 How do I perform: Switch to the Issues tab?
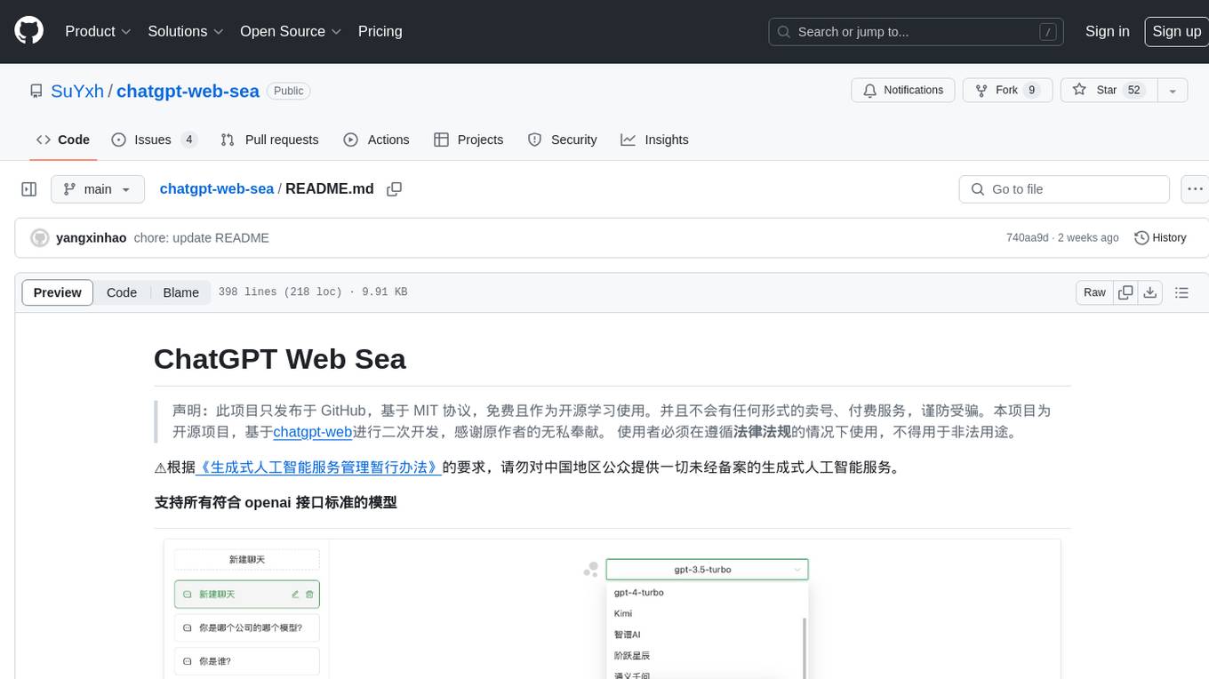(x=155, y=140)
